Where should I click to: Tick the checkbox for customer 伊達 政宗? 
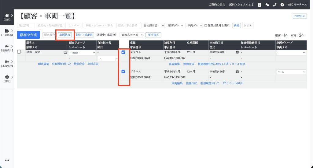[19, 52]
